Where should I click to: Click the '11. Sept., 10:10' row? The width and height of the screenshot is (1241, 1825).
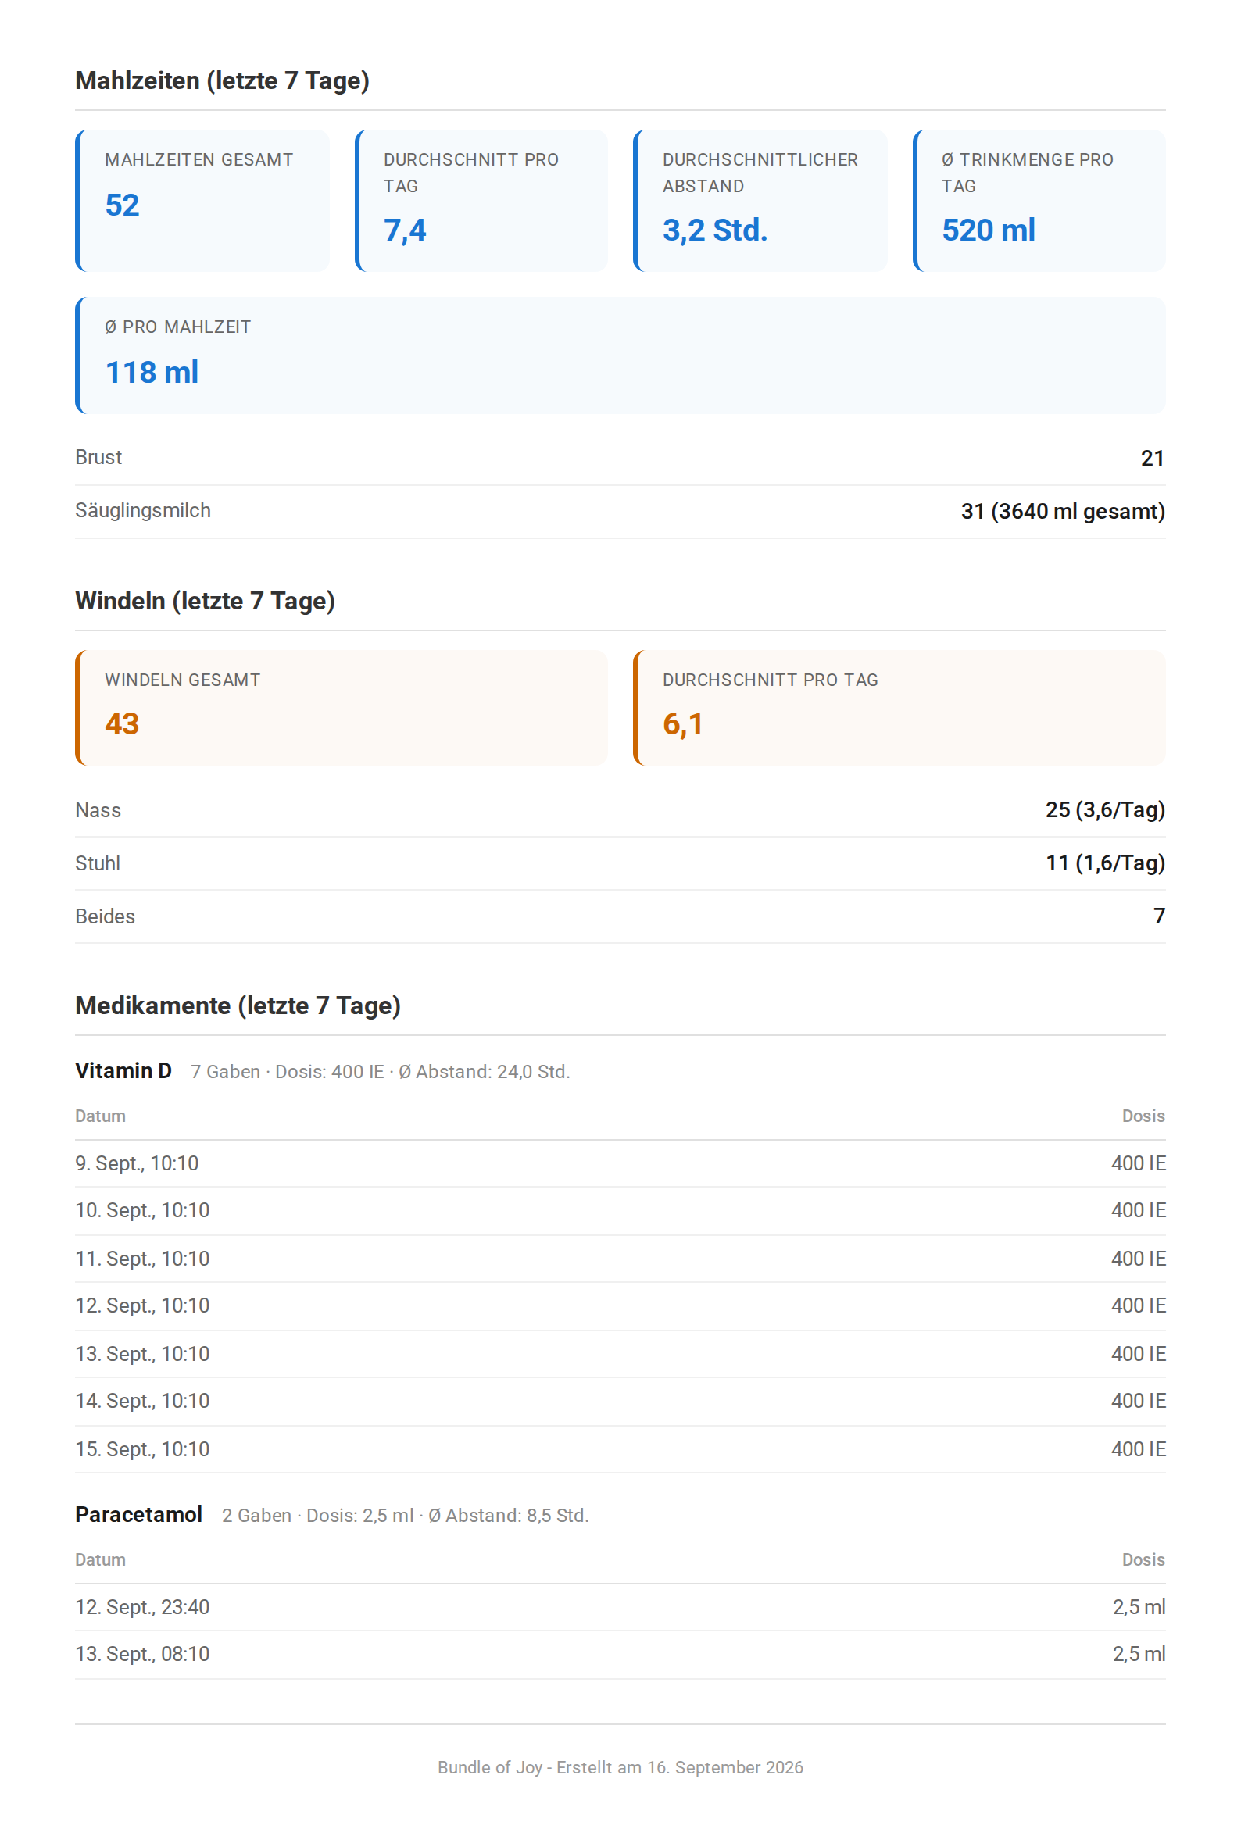coord(620,1259)
